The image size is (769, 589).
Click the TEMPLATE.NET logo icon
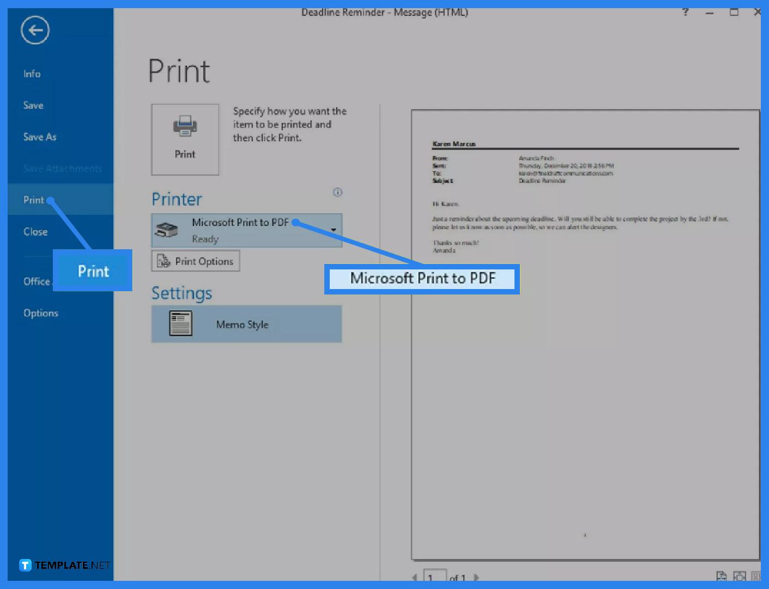[24, 565]
